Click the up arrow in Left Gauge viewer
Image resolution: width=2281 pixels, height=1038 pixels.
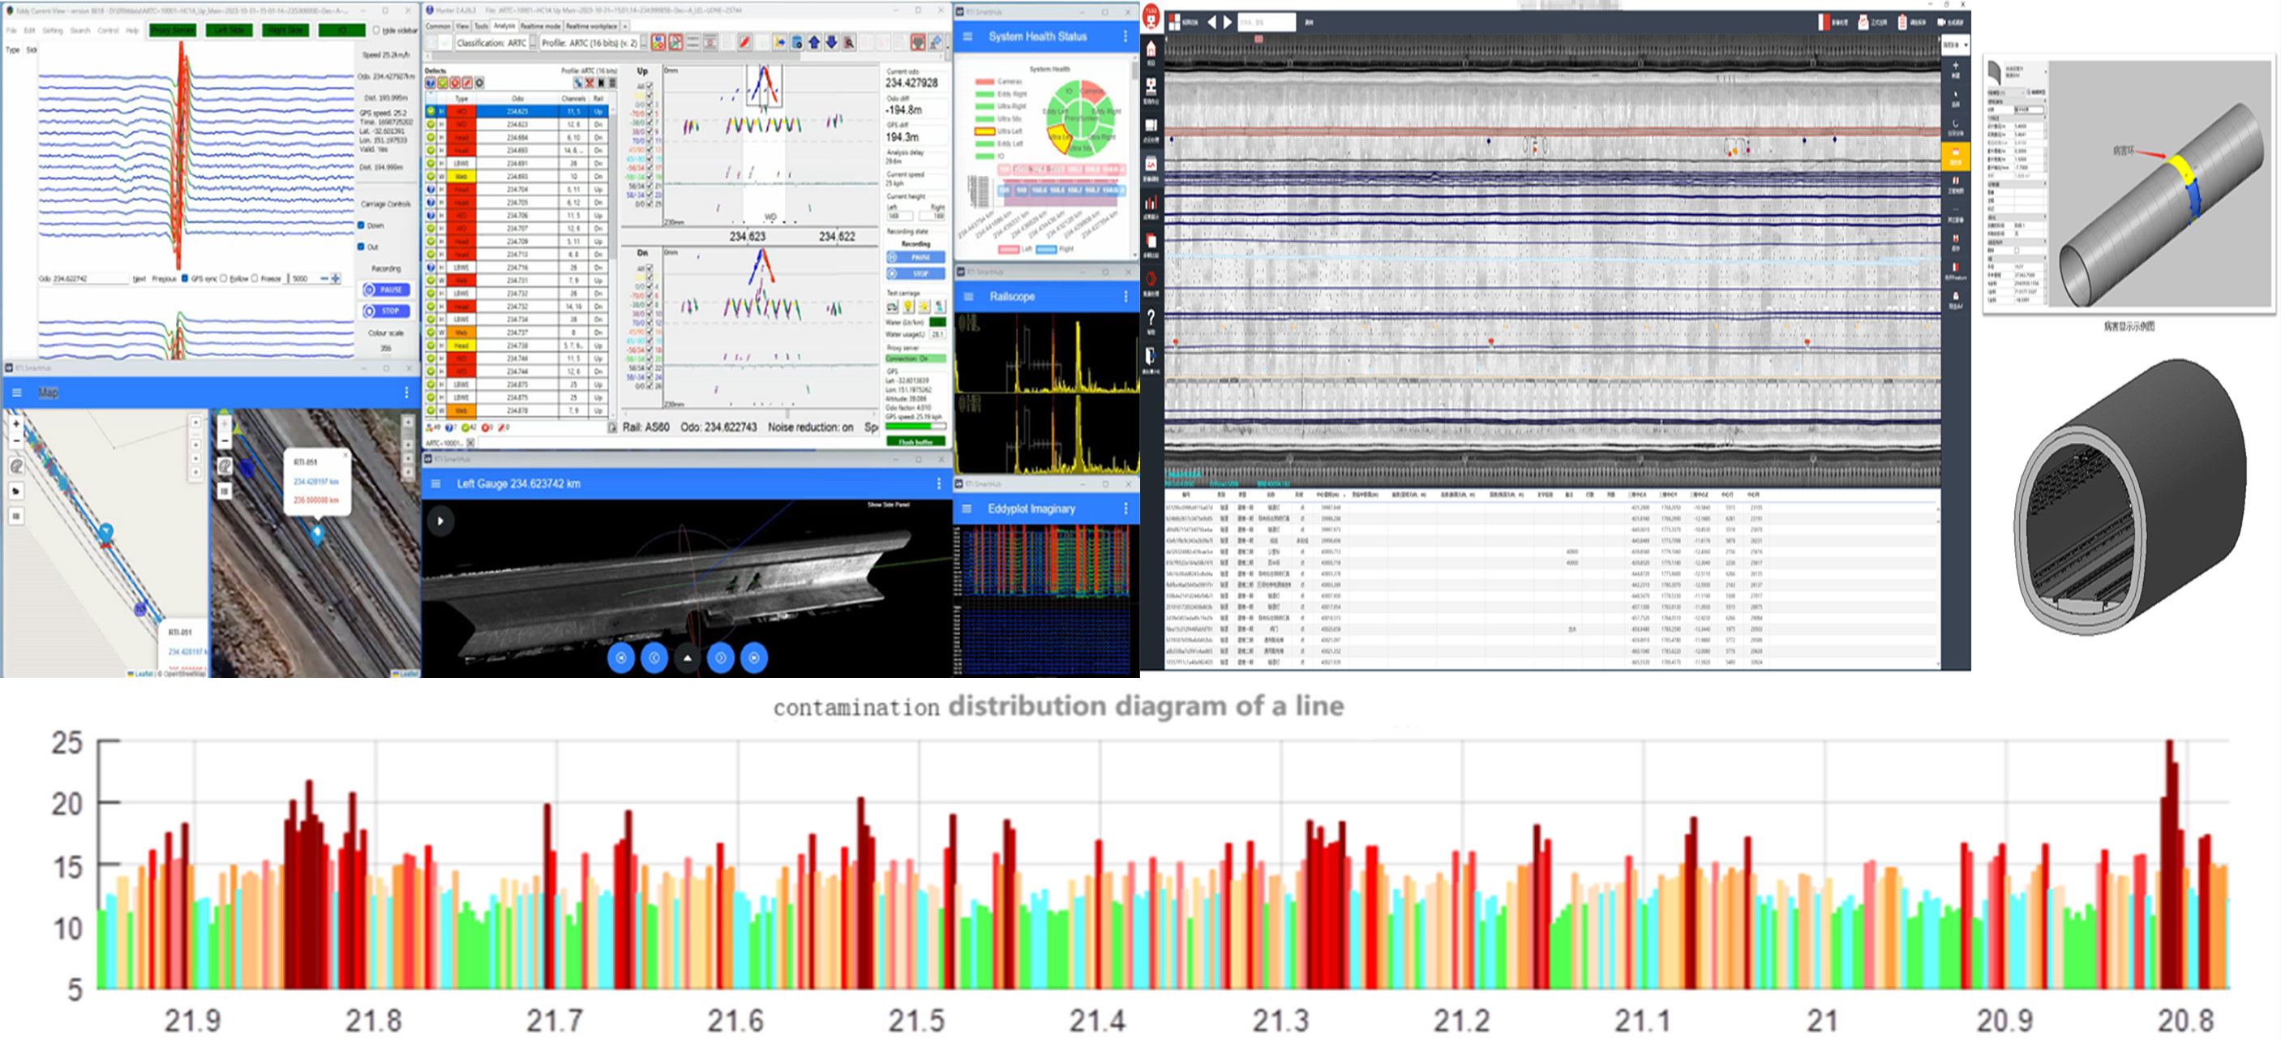(x=687, y=657)
